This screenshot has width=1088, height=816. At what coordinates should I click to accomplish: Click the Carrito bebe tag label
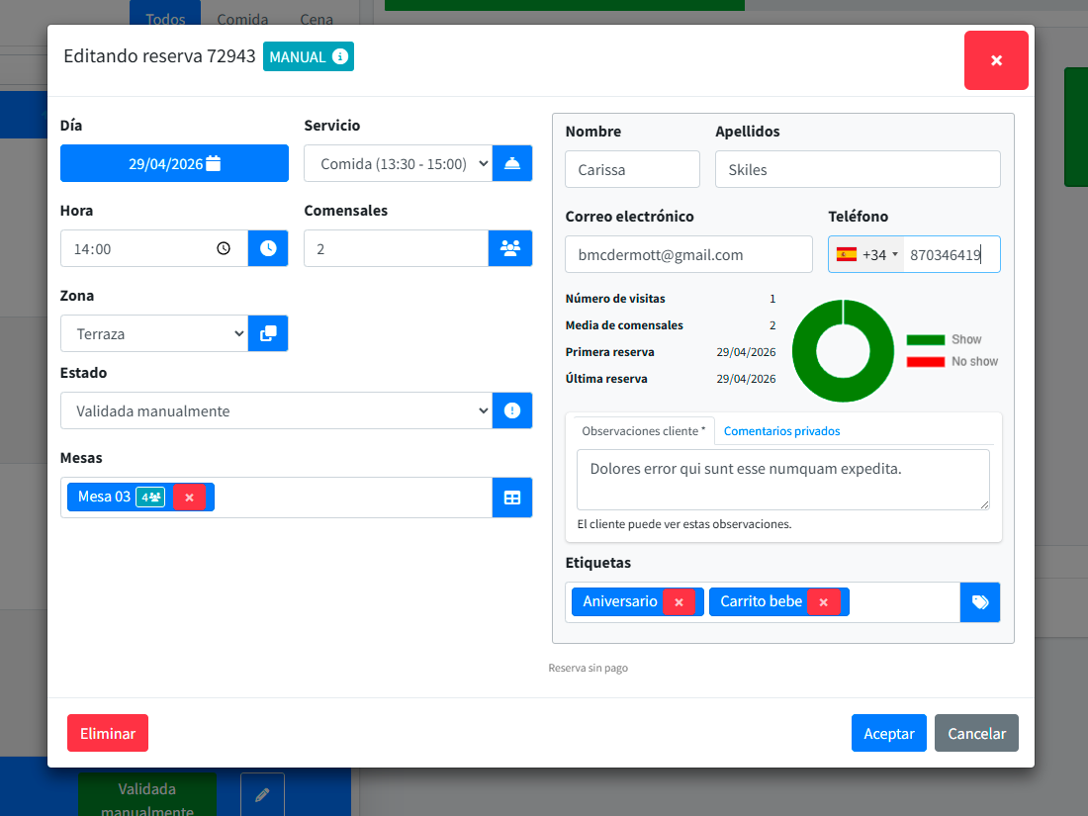(762, 601)
